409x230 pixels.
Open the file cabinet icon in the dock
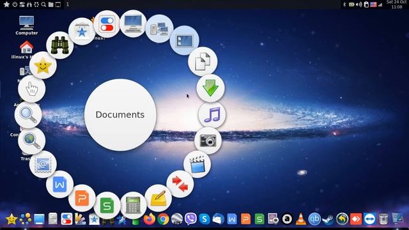[53, 219]
